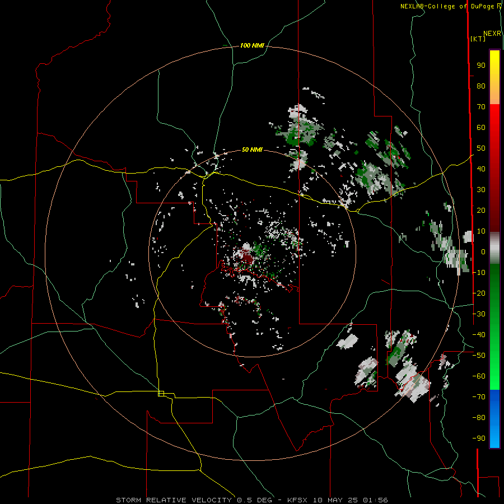Click the -20 value on velocity scale
The height and width of the screenshot is (504, 504).
point(479,293)
